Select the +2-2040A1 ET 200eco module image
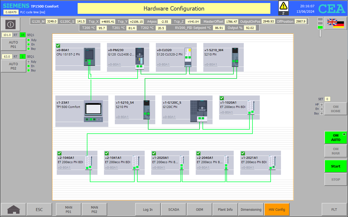348x217 pixels. (226, 163)
